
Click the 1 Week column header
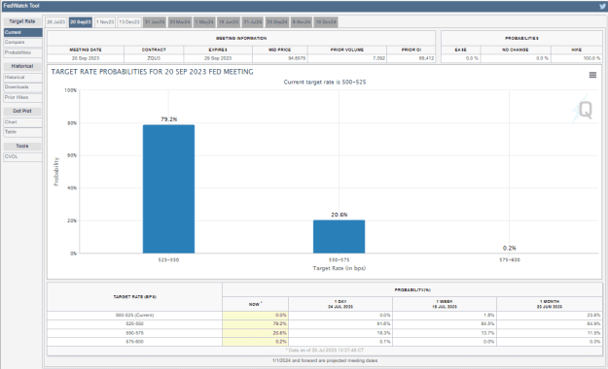coord(445,304)
